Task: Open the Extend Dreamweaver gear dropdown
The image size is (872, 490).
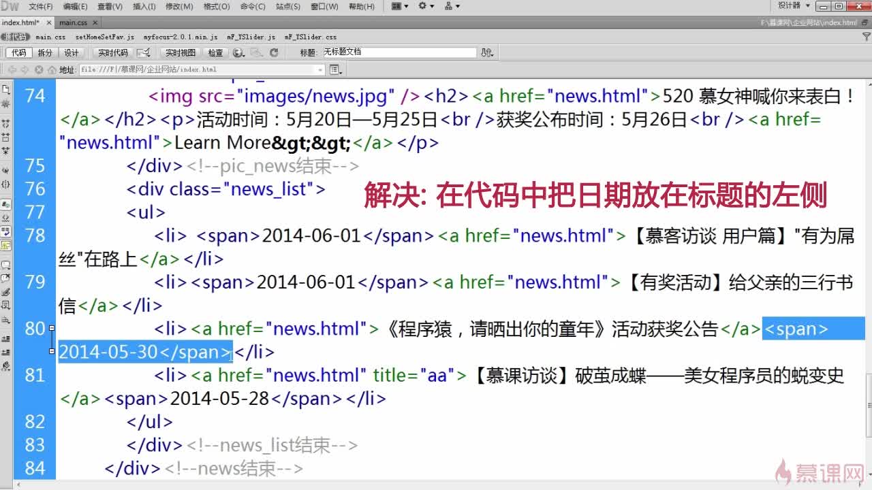Action: [426, 6]
